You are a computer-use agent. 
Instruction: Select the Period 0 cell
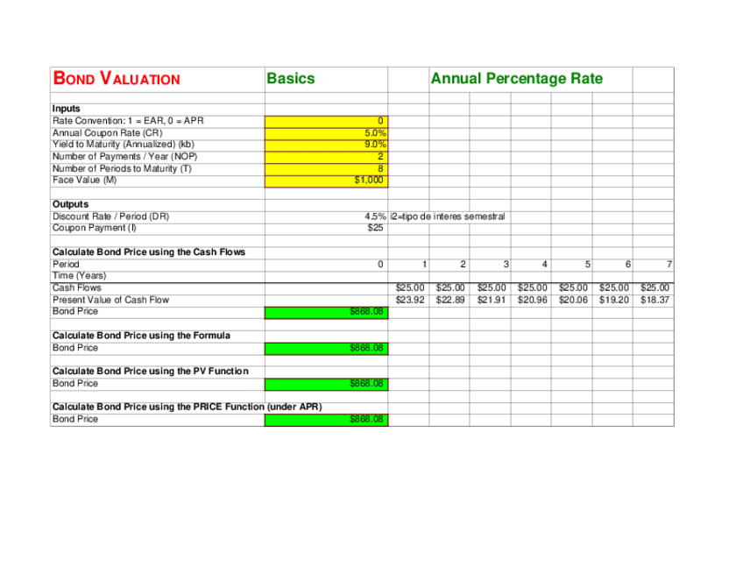click(326, 265)
